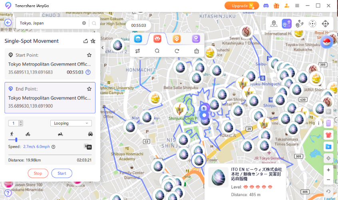Open the Discord community icon
Image resolution: width=338 pixels, height=200 pixels.
(266, 6)
